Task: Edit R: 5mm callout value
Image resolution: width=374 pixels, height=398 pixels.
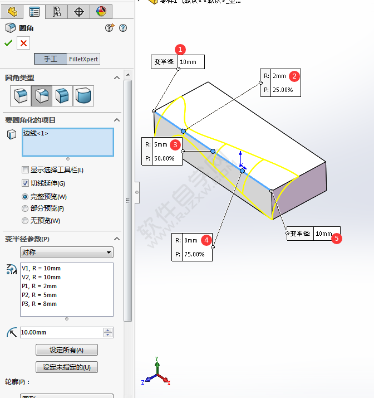Action: tap(161, 144)
